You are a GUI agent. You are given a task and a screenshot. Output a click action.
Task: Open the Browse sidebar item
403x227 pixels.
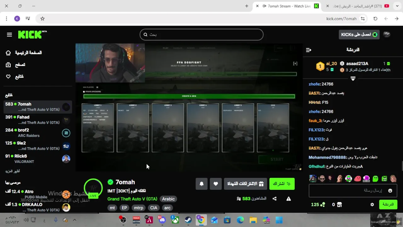click(x=16, y=65)
